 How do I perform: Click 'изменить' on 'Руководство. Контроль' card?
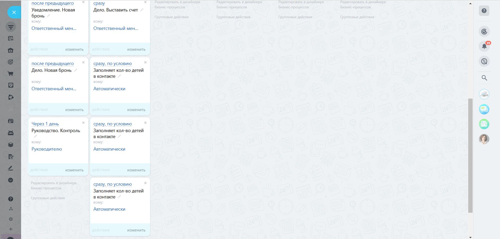pyautogui.click(x=75, y=170)
